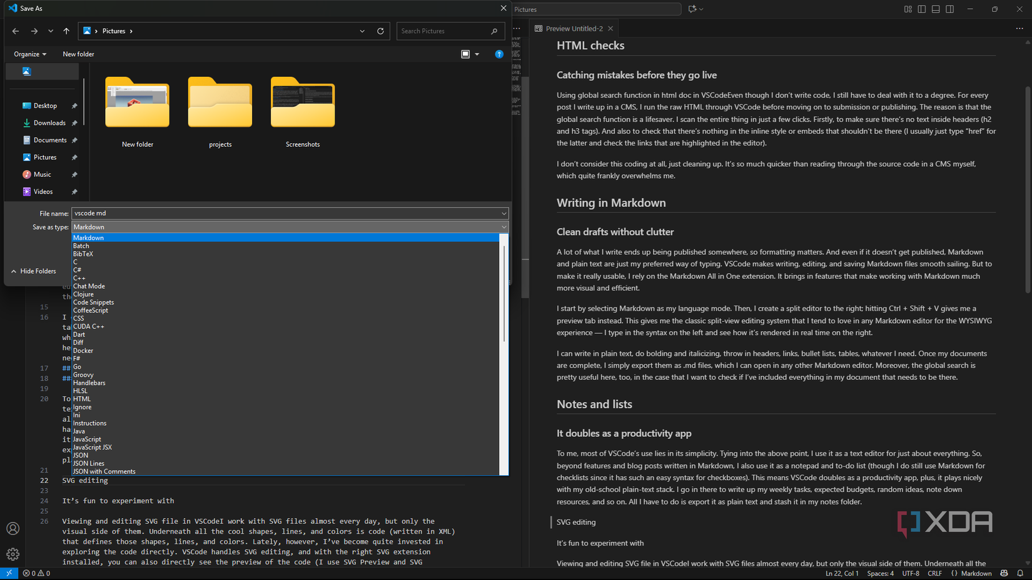
Task: Open recent locations chevron in Save As
Action: click(51, 31)
